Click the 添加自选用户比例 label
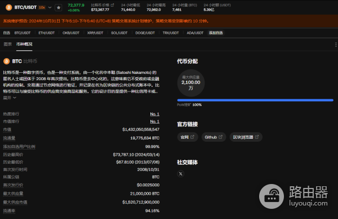 click(19, 147)
